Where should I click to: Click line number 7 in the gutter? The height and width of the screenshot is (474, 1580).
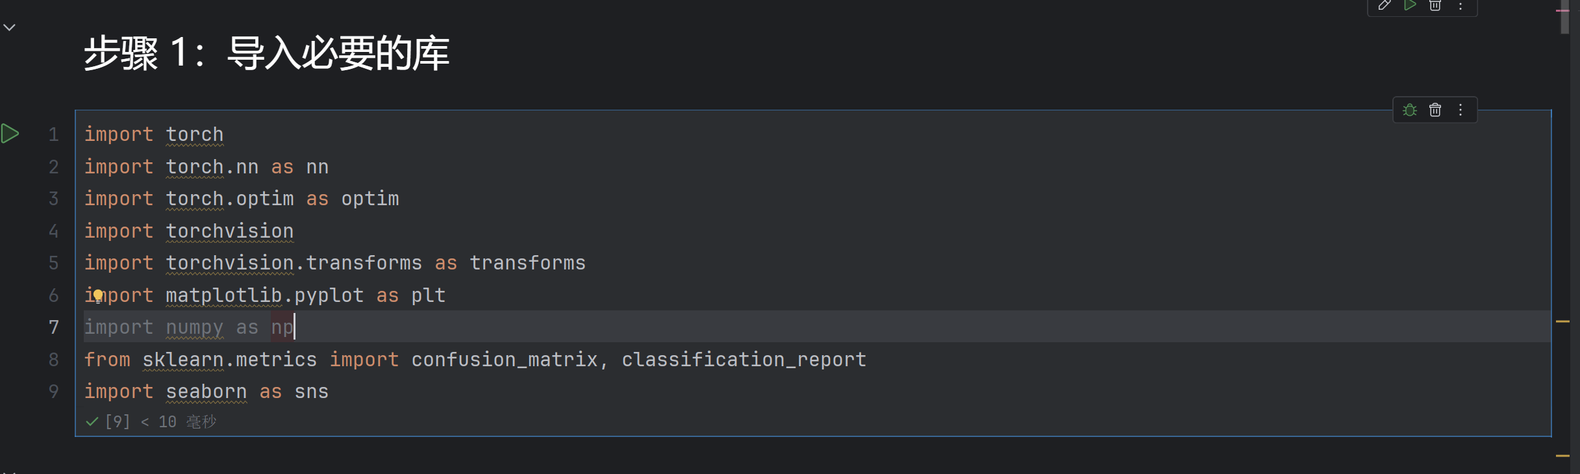54,327
